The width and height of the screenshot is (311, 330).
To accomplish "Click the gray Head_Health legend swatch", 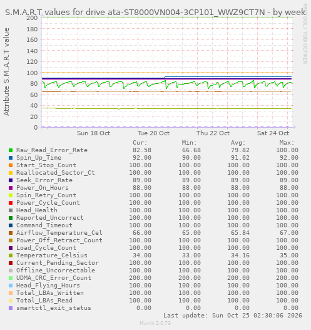I will tap(11, 210).
